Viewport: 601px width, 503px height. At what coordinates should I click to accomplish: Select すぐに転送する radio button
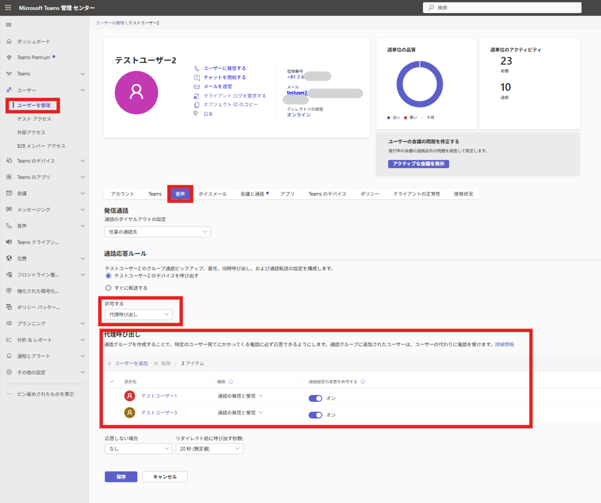click(x=108, y=288)
